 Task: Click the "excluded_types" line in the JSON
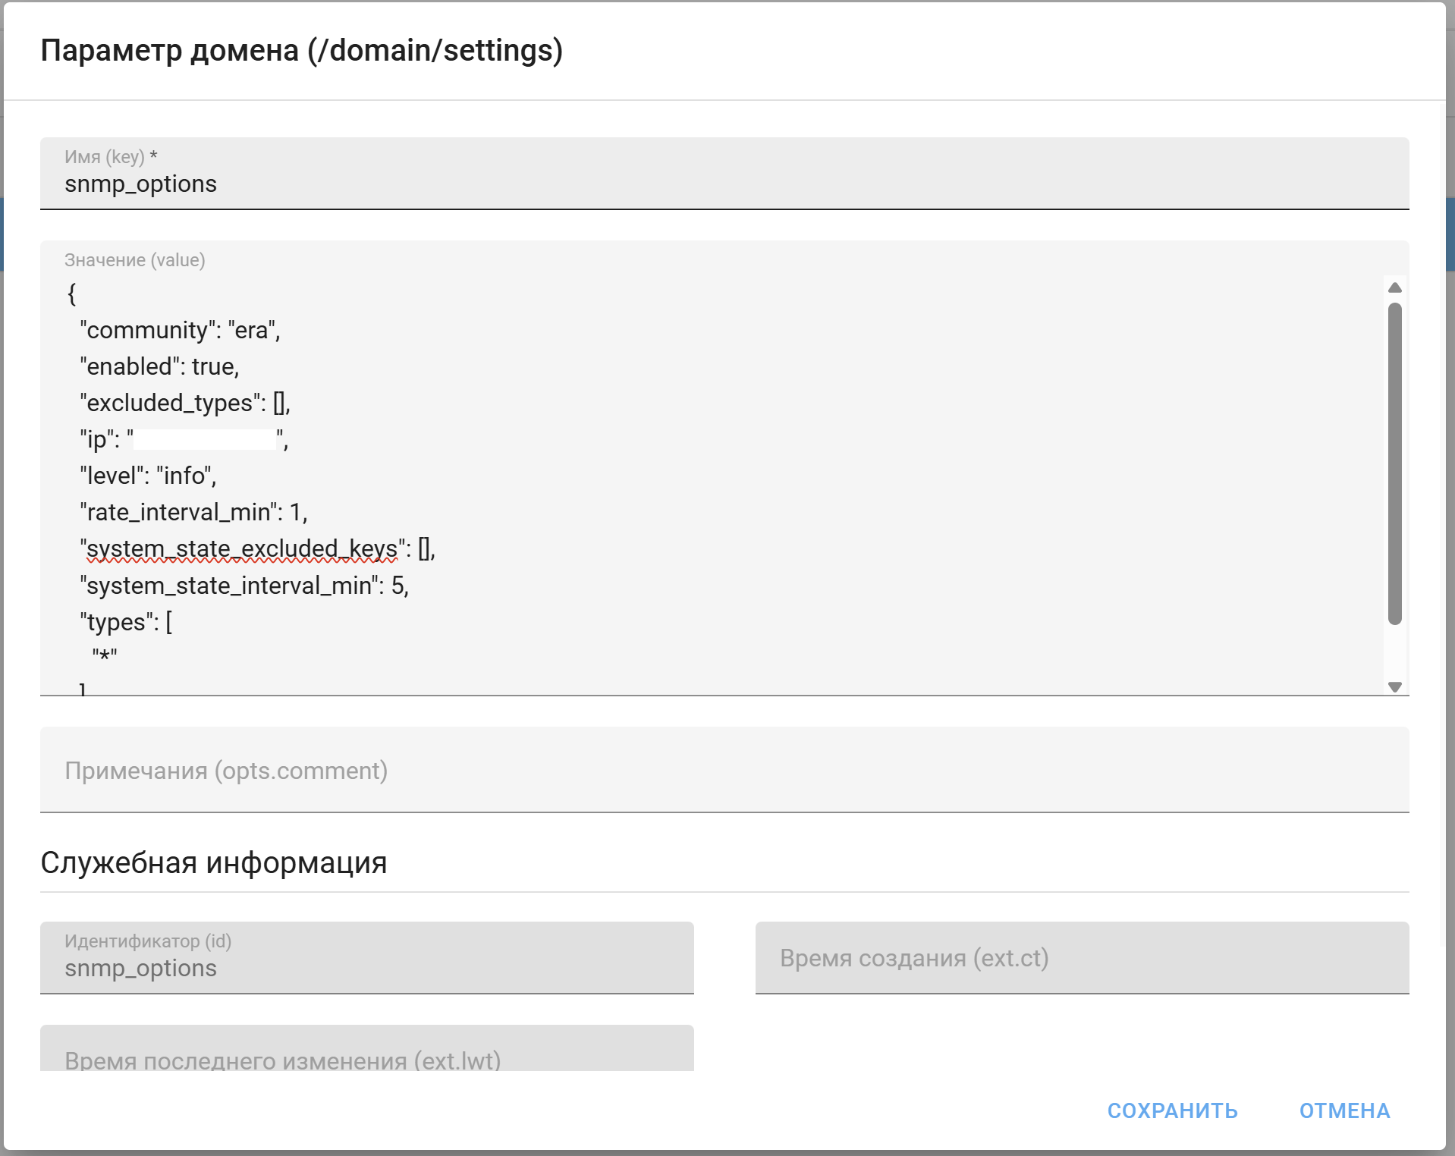tap(185, 403)
